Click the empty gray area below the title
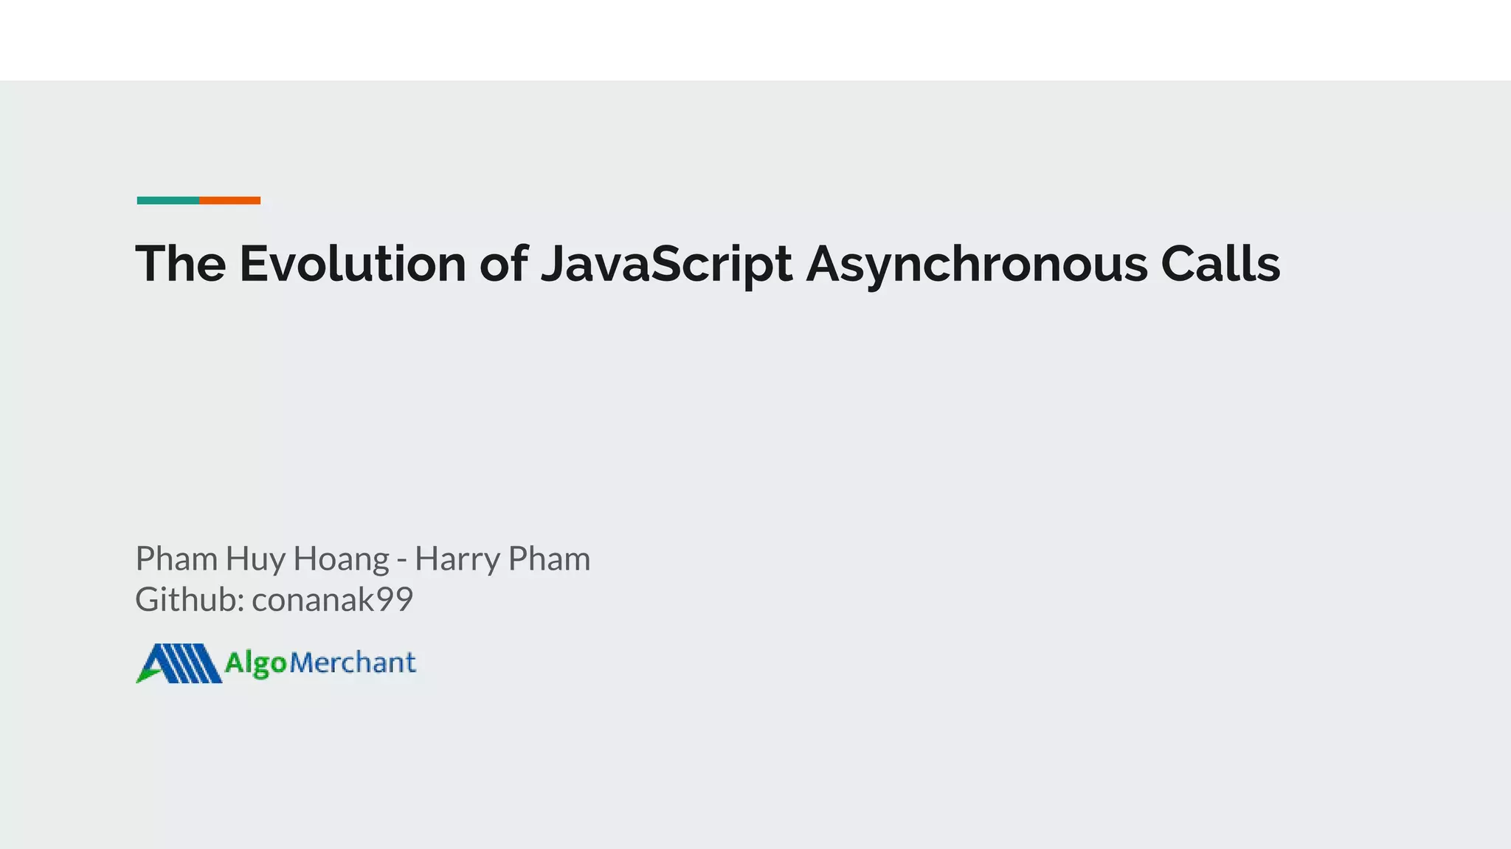1511x849 pixels. click(755, 413)
